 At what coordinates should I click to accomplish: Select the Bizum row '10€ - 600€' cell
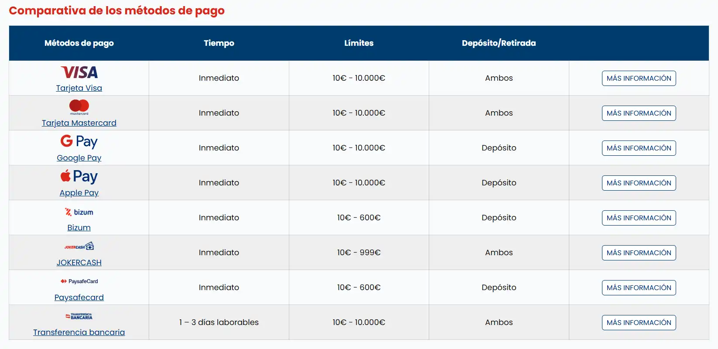coord(359,218)
